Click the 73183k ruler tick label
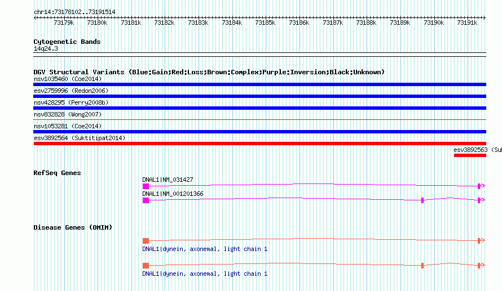Image resolution: width=502 pixels, height=291 pixels. click(x=198, y=23)
